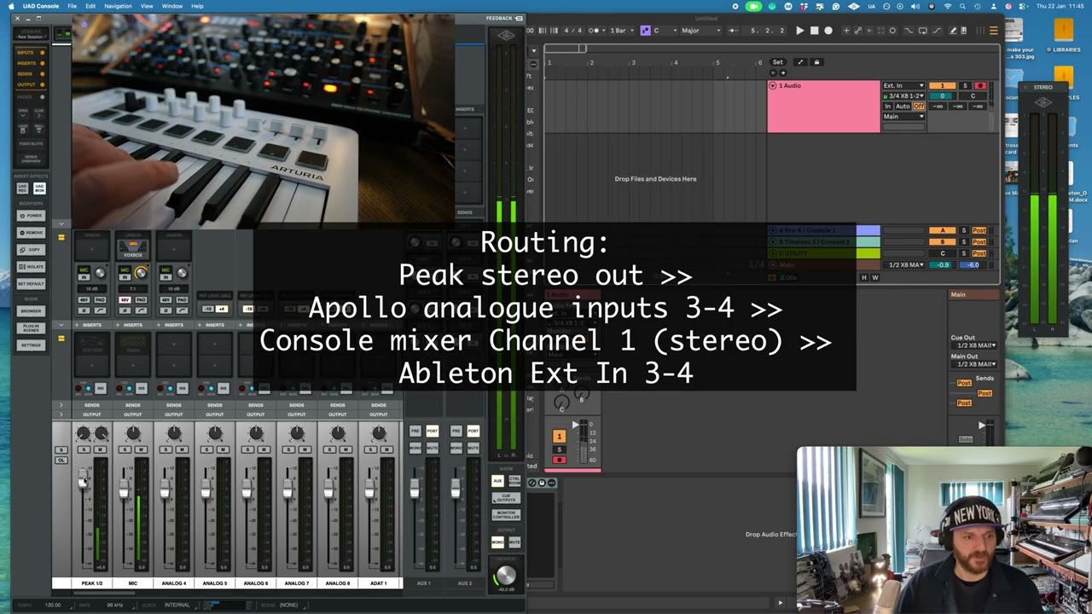
Task: Click the MIC channel preamp gain knob
Action: click(141, 273)
